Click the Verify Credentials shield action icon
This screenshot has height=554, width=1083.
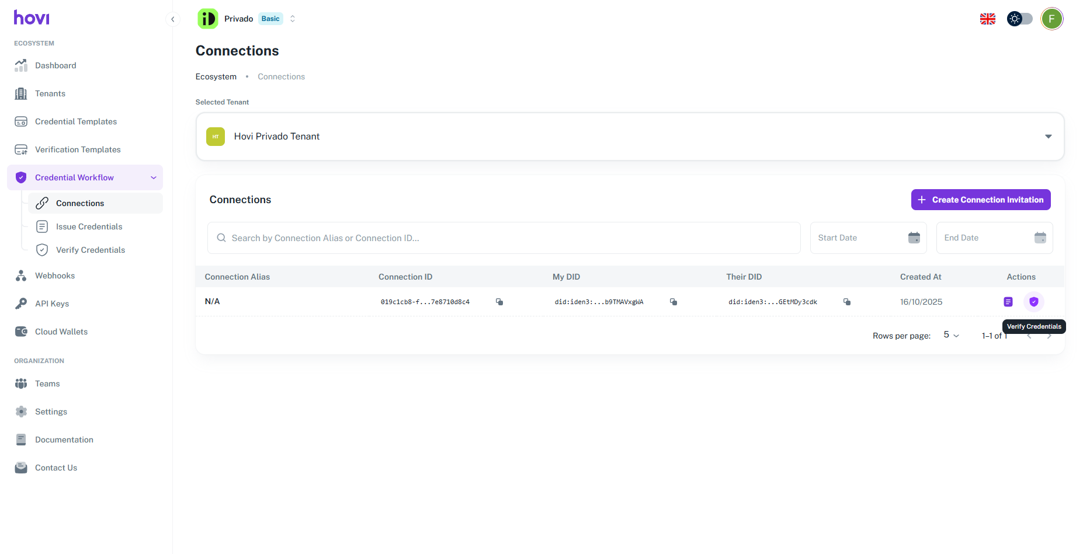[x=1034, y=302]
